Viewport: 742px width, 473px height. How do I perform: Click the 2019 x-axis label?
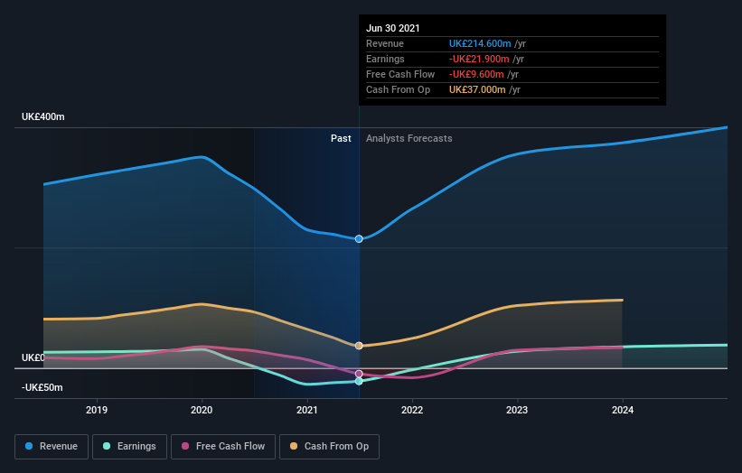[97, 410]
